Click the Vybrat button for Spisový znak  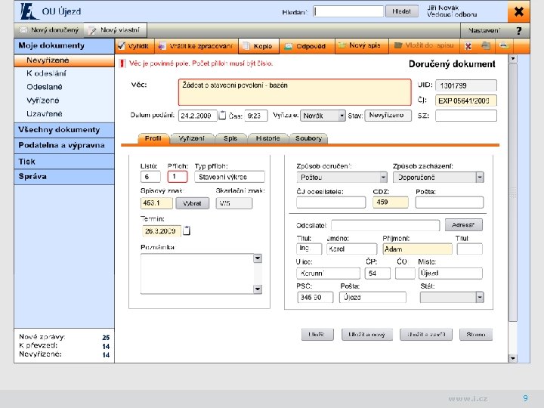coord(192,203)
